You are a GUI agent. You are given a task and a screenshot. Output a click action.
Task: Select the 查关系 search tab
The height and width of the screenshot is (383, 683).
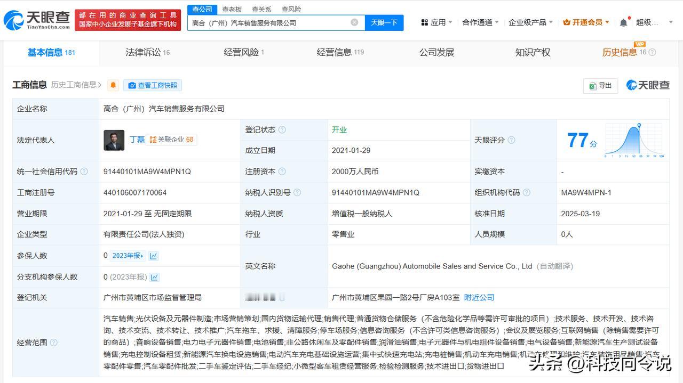[x=261, y=9]
